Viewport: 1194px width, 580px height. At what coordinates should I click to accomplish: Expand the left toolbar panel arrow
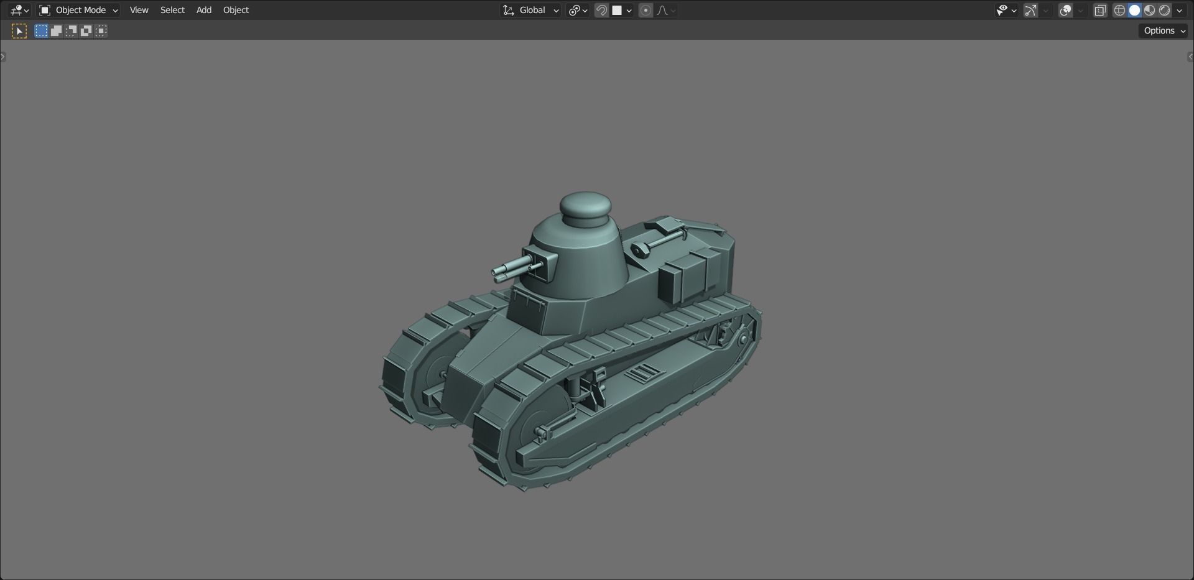(x=3, y=57)
